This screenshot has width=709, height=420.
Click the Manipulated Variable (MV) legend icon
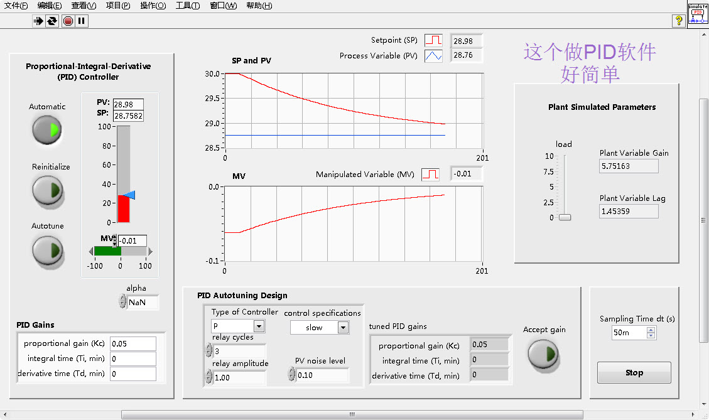pos(430,175)
